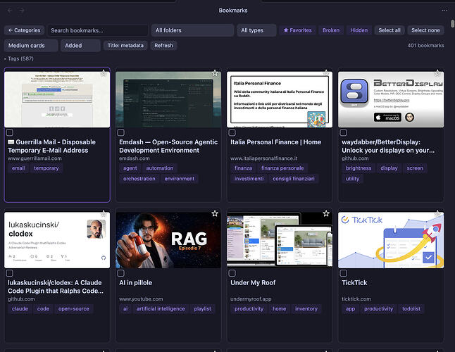Star the Emdash bookmark as favorite
The width and height of the screenshot is (455, 352).
pos(215,73)
